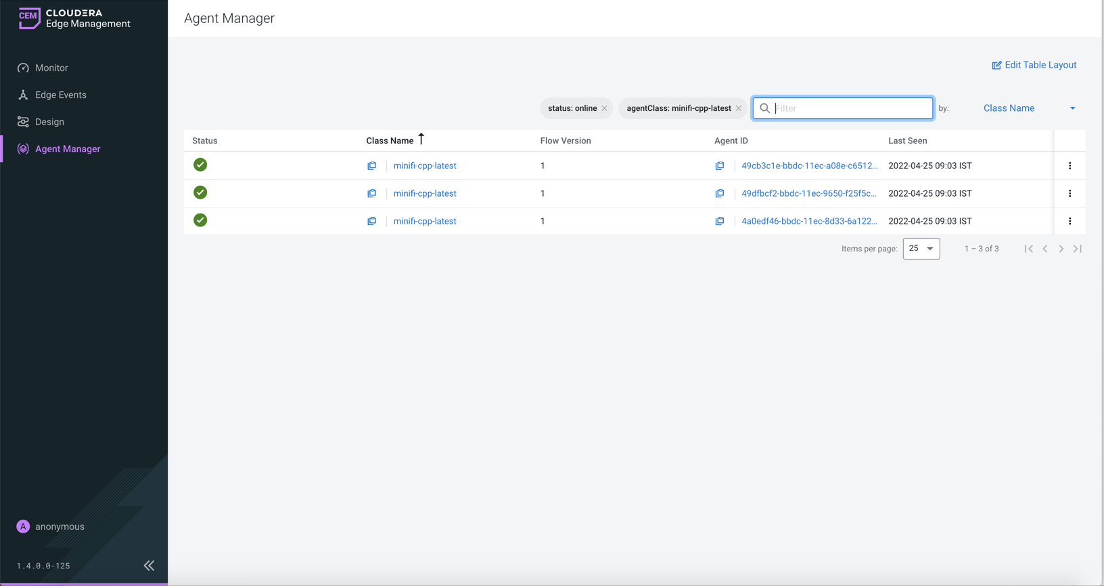The height and width of the screenshot is (586, 1104).
Task: Open agent 49cb3c1e details link
Action: click(x=809, y=166)
